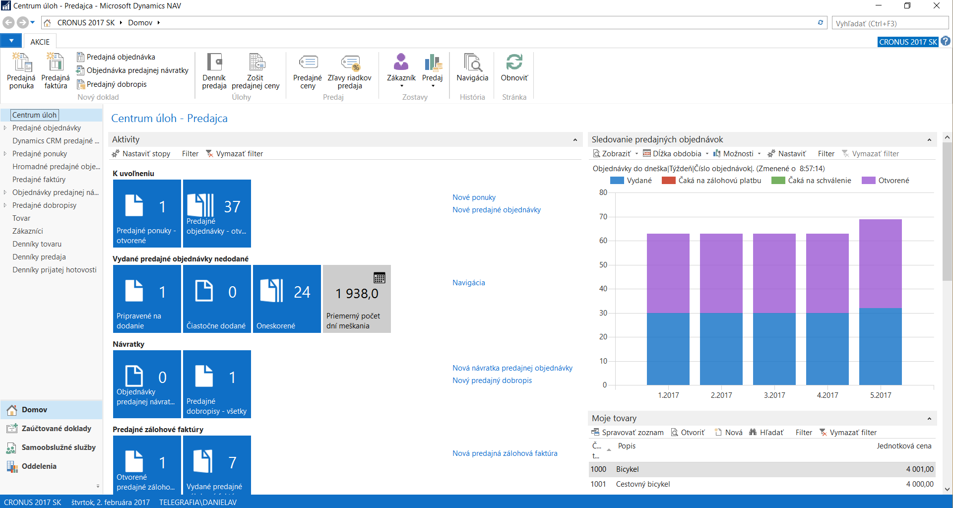The width and height of the screenshot is (953, 508).
Task: Expand Predajné ponuky tree item
Action: [x=5, y=154]
